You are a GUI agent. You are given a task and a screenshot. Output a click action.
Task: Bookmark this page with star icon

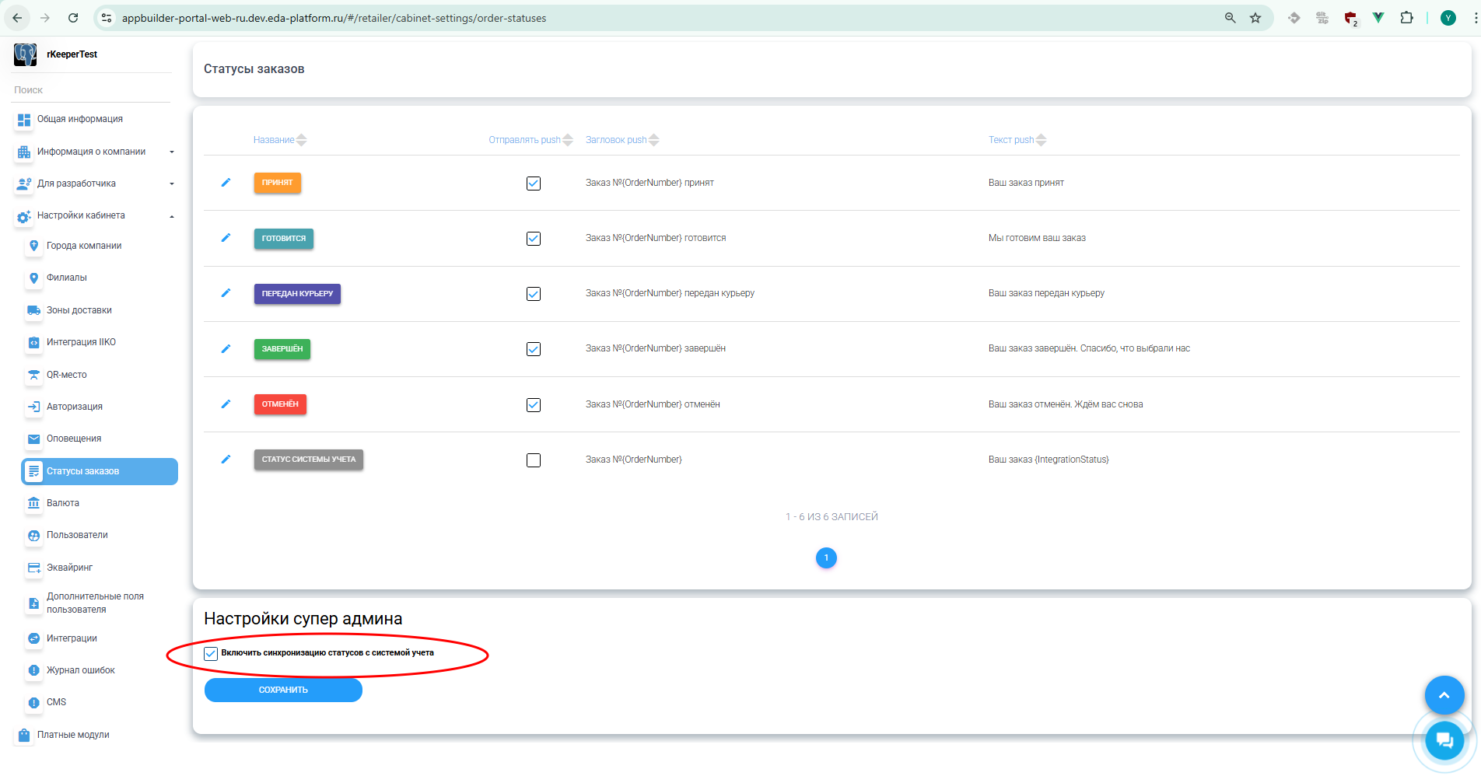click(x=1255, y=18)
